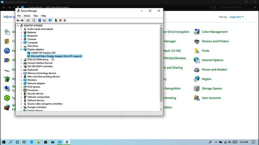Open Action Center notification icon

254,142
